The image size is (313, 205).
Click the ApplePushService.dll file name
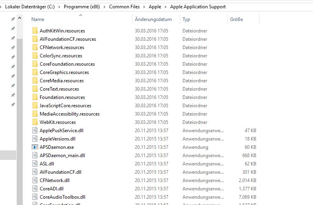pos(61,131)
